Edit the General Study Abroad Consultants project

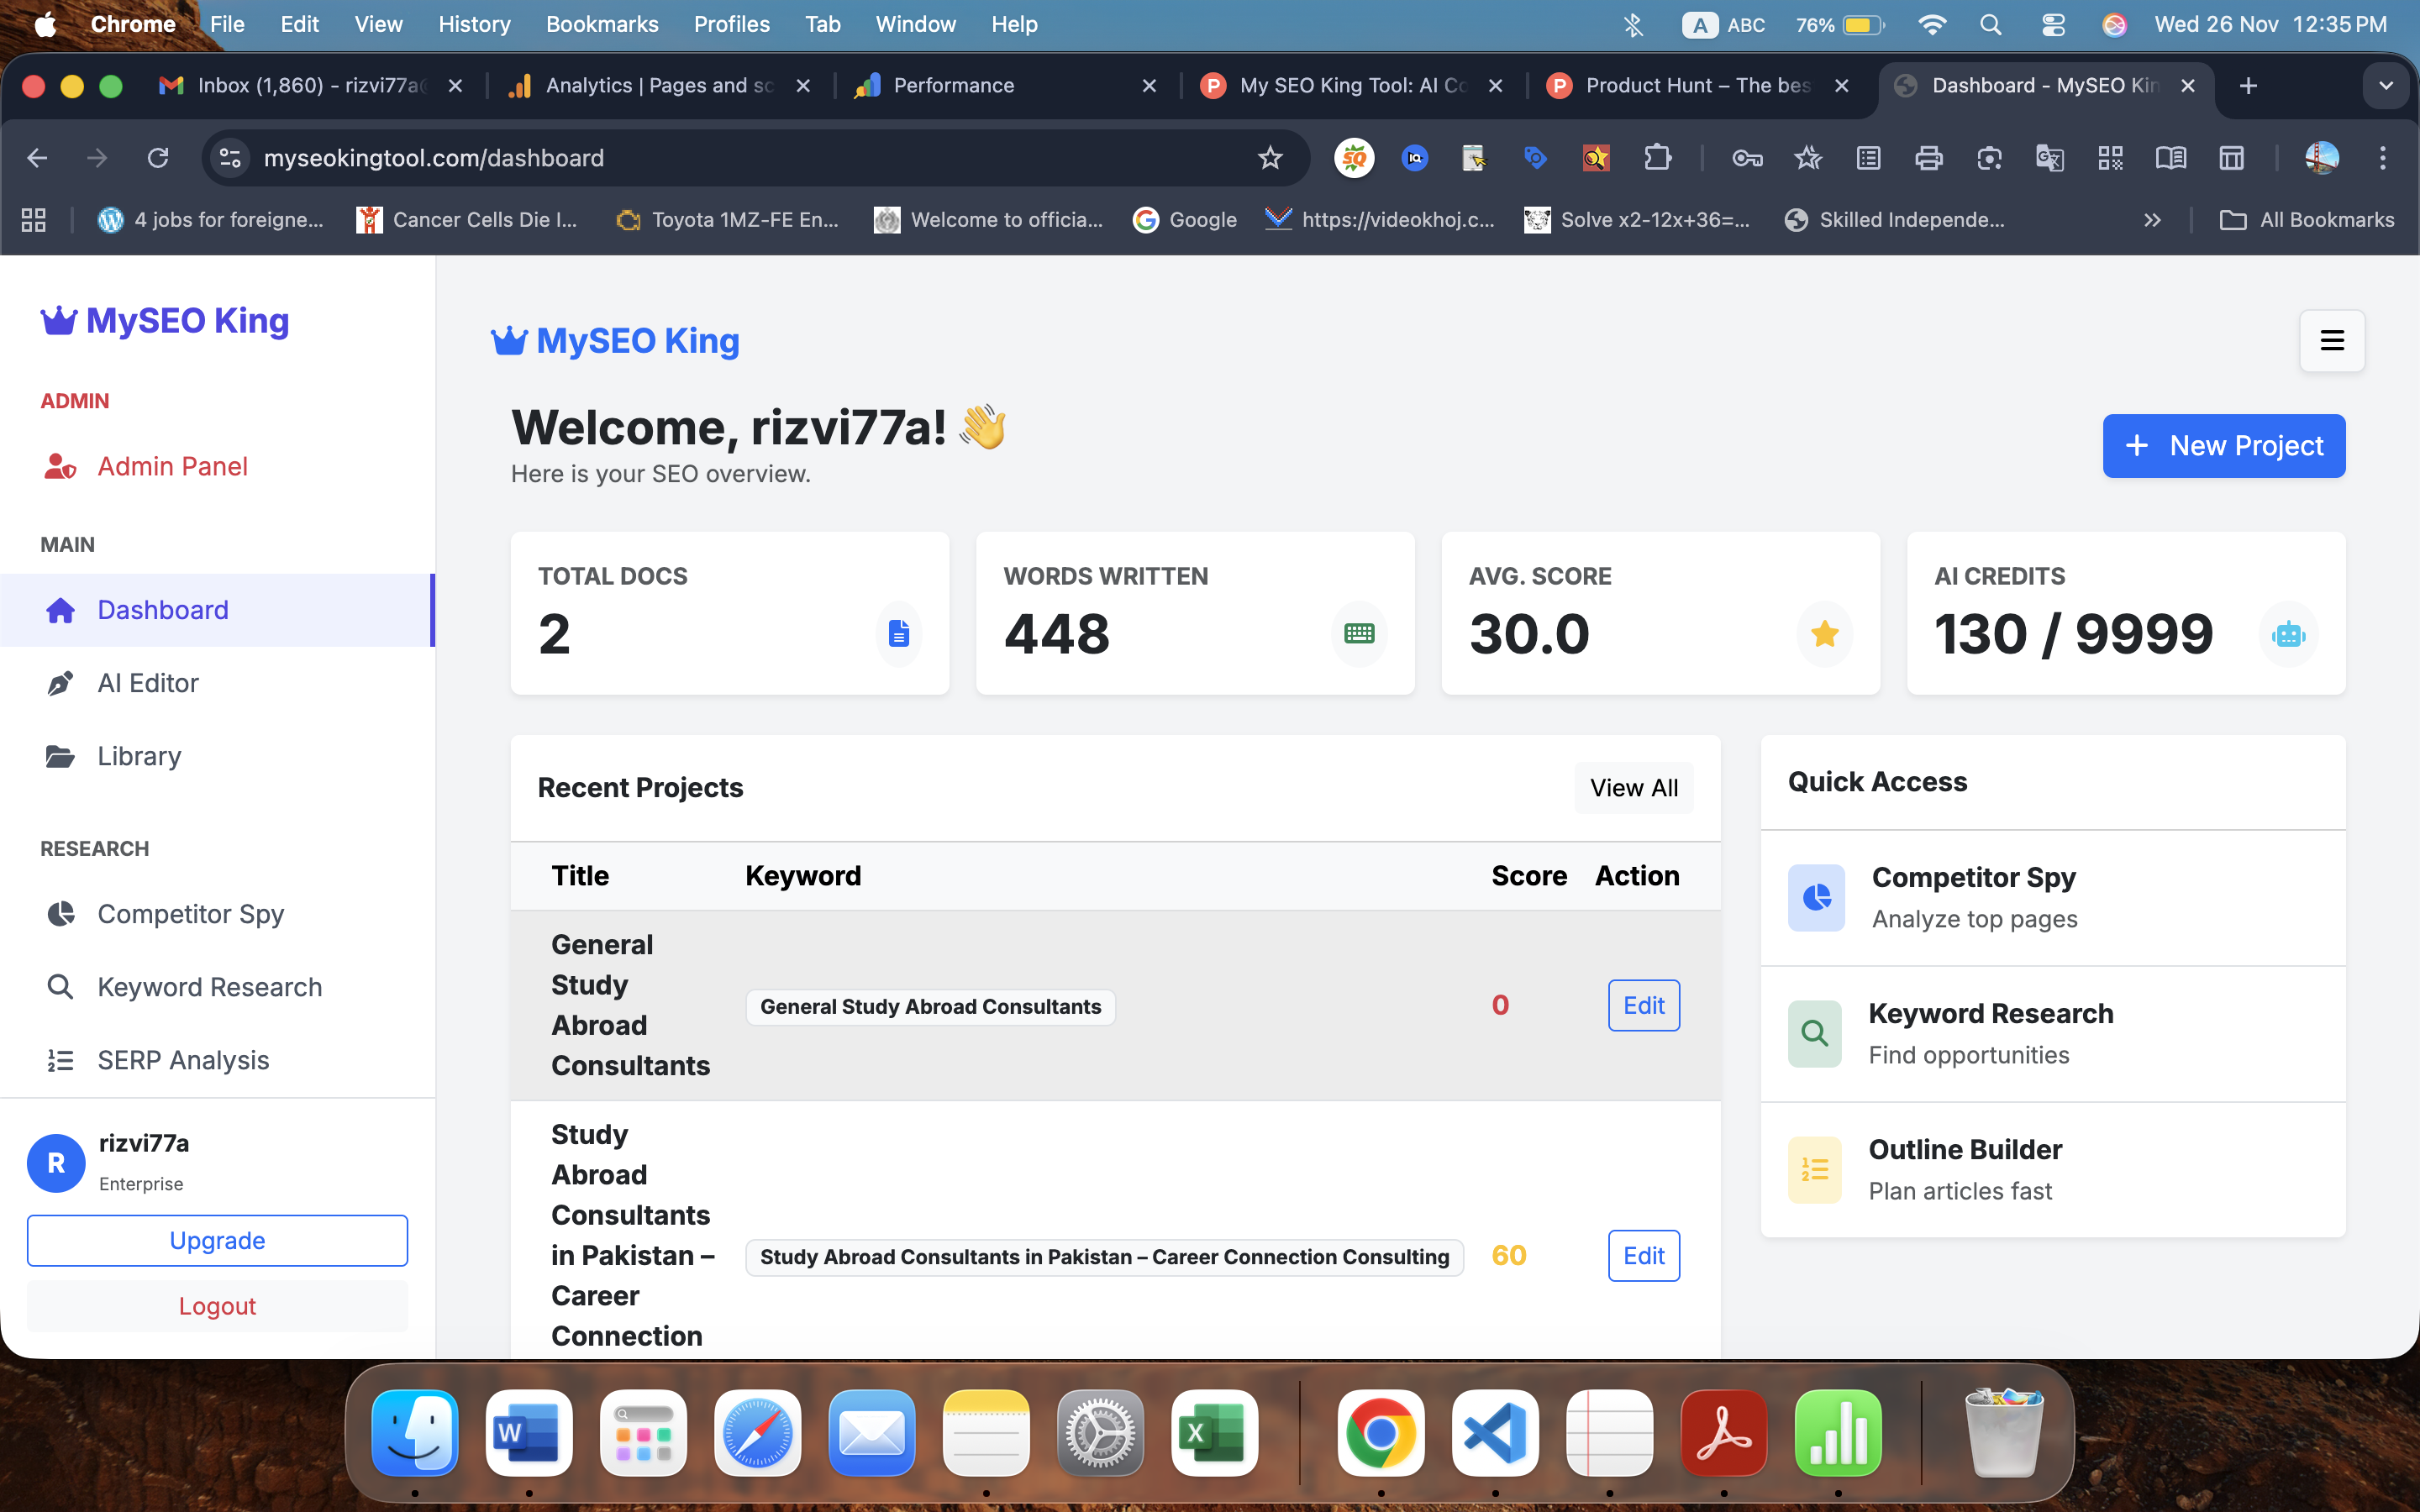point(1643,1005)
